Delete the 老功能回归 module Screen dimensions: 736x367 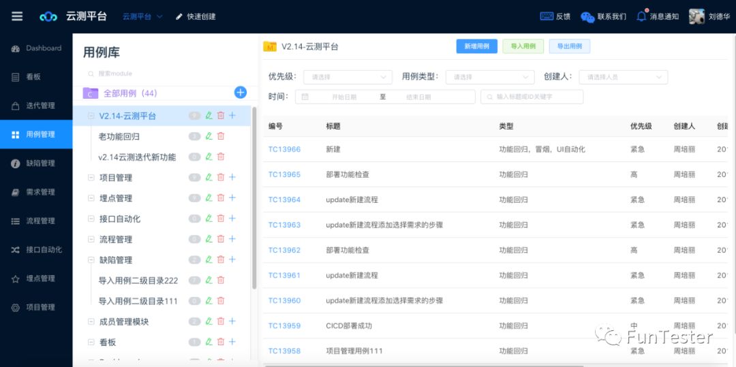pyautogui.click(x=221, y=136)
